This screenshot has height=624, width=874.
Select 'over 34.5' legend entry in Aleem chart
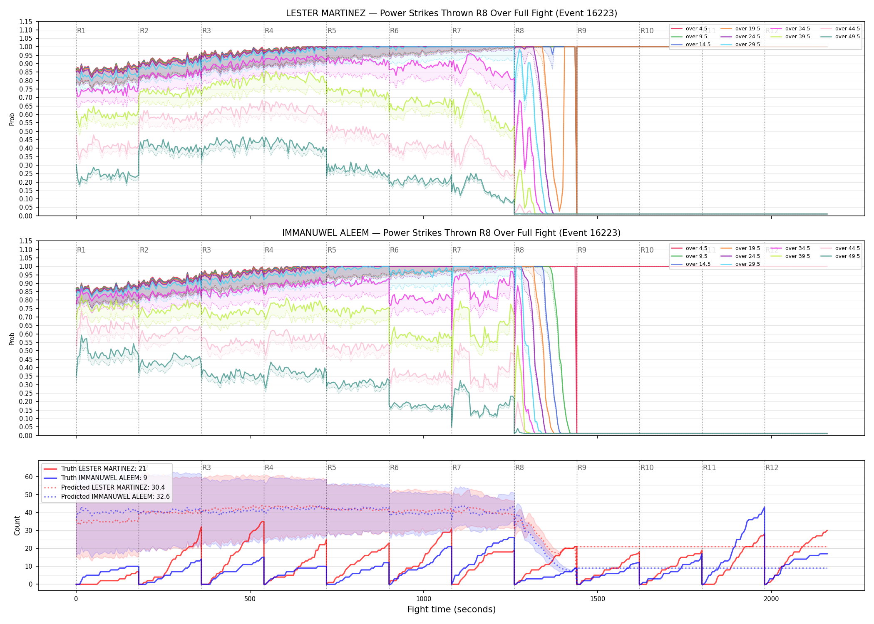click(x=790, y=248)
